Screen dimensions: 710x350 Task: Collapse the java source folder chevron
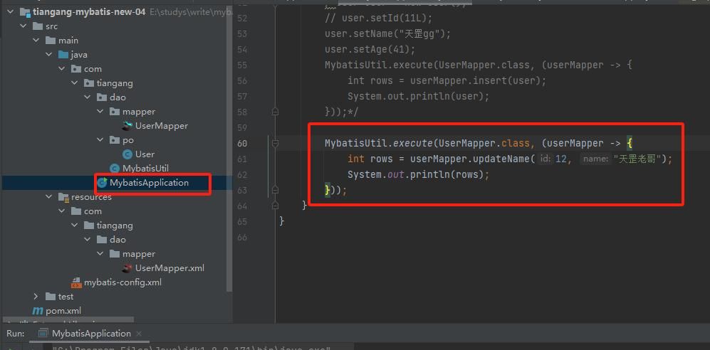click(x=48, y=55)
